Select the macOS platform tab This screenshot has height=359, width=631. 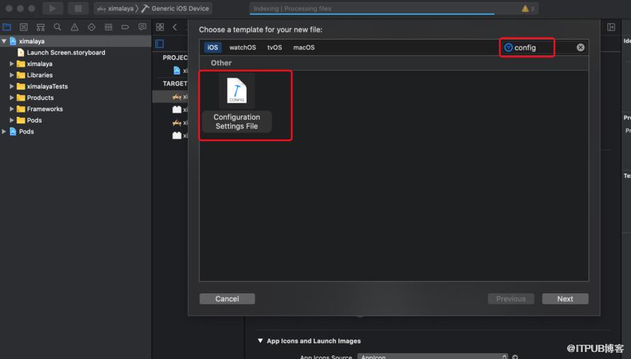coord(304,47)
